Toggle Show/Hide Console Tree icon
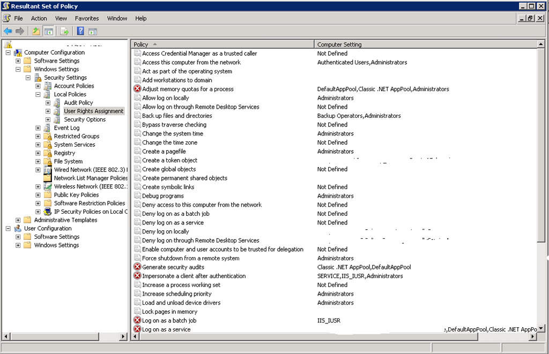549x354 pixels. 48,31
